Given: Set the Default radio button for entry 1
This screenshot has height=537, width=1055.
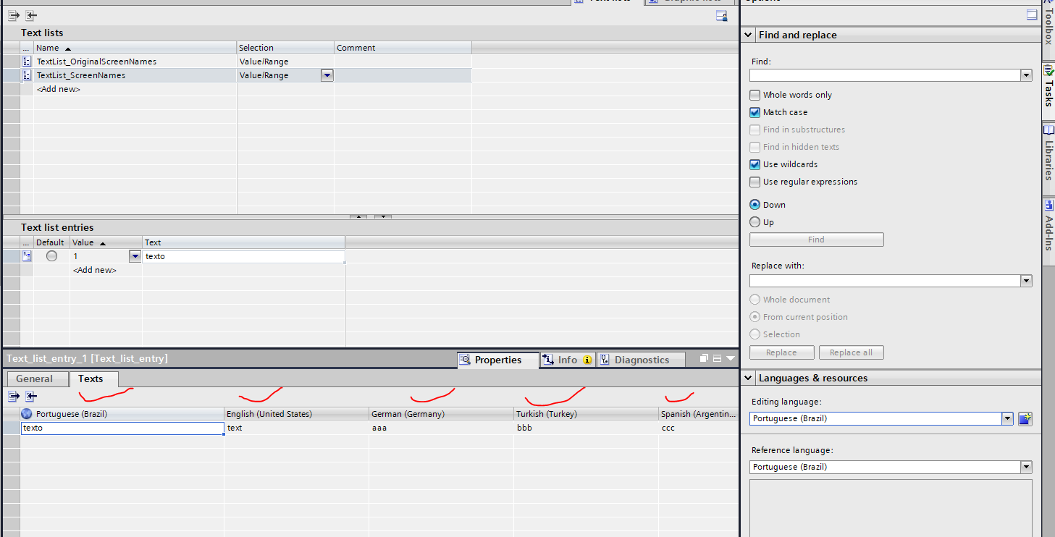Looking at the screenshot, I should point(51,256).
